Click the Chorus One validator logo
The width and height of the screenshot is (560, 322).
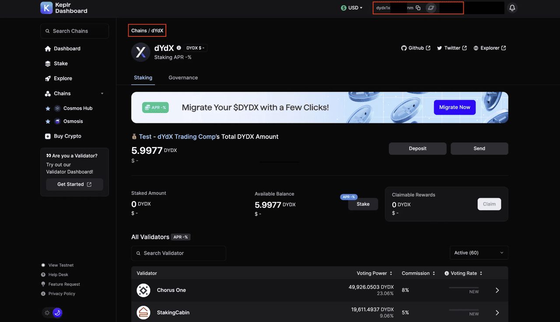tap(143, 290)
